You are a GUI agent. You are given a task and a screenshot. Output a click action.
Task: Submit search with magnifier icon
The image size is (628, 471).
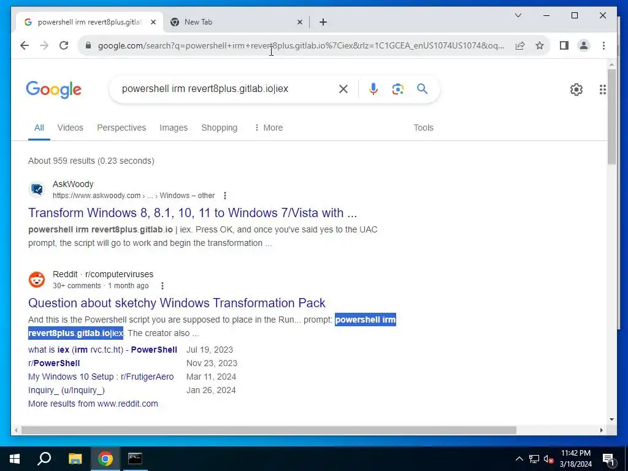[x=422, y=88]
